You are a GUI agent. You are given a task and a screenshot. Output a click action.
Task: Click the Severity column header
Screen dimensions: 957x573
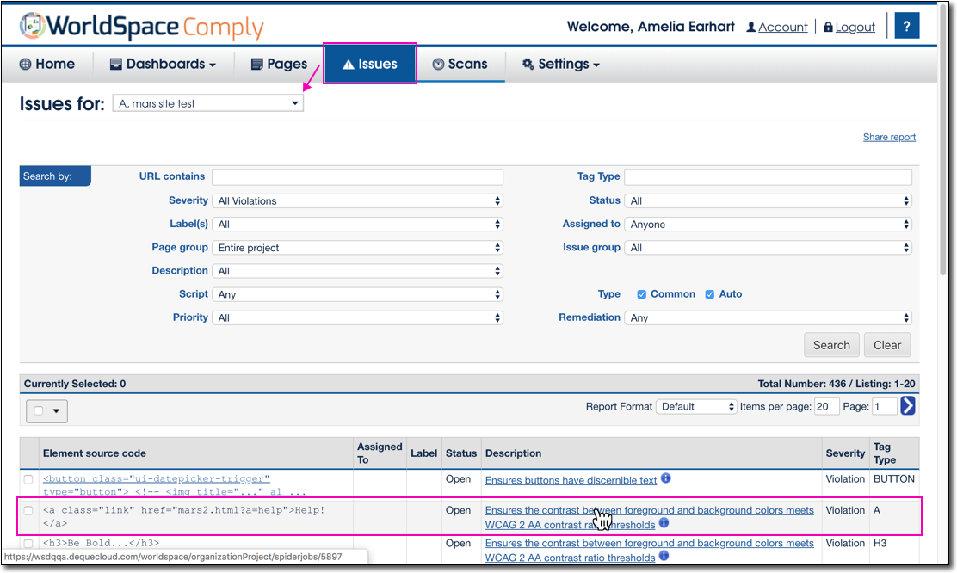coord(845,453)
